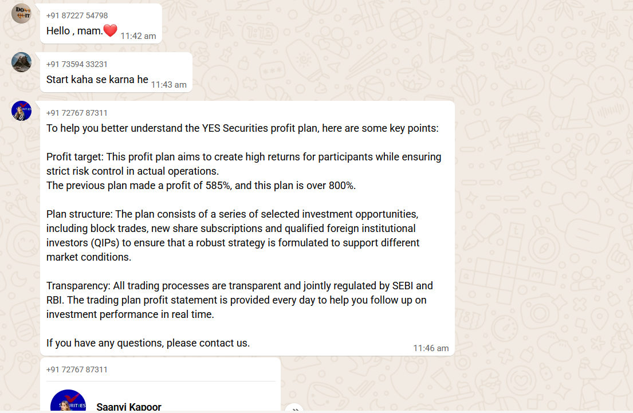Click sender number +91 73594 33231
The height and width of the screenshot is (413, 633).
(77, 64)
